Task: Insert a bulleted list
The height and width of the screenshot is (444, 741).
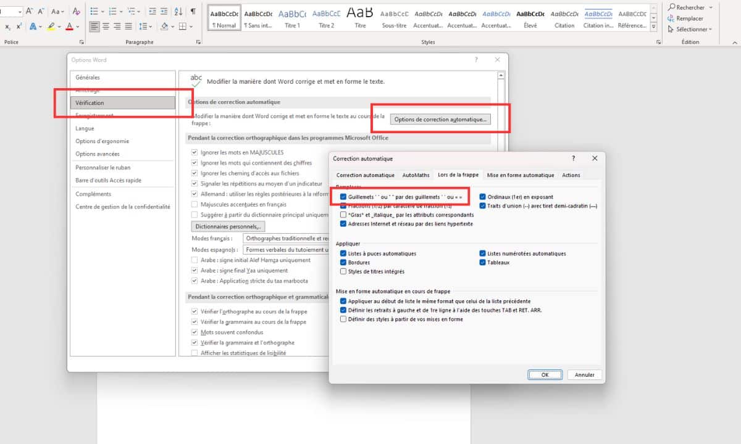Action: (94, 11)
